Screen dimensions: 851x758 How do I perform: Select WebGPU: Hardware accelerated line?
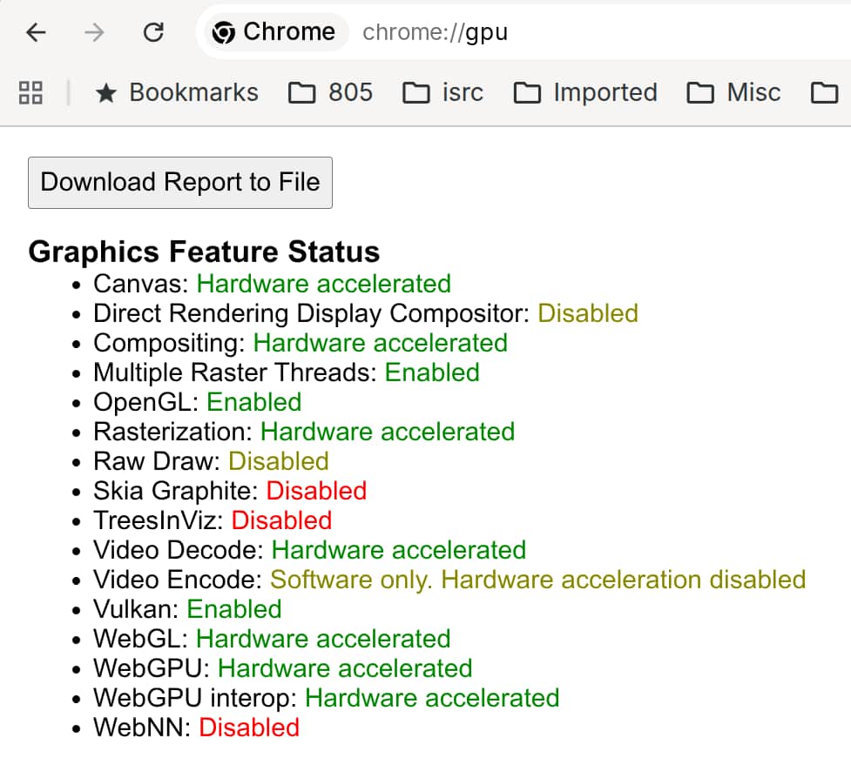[283, 668]
